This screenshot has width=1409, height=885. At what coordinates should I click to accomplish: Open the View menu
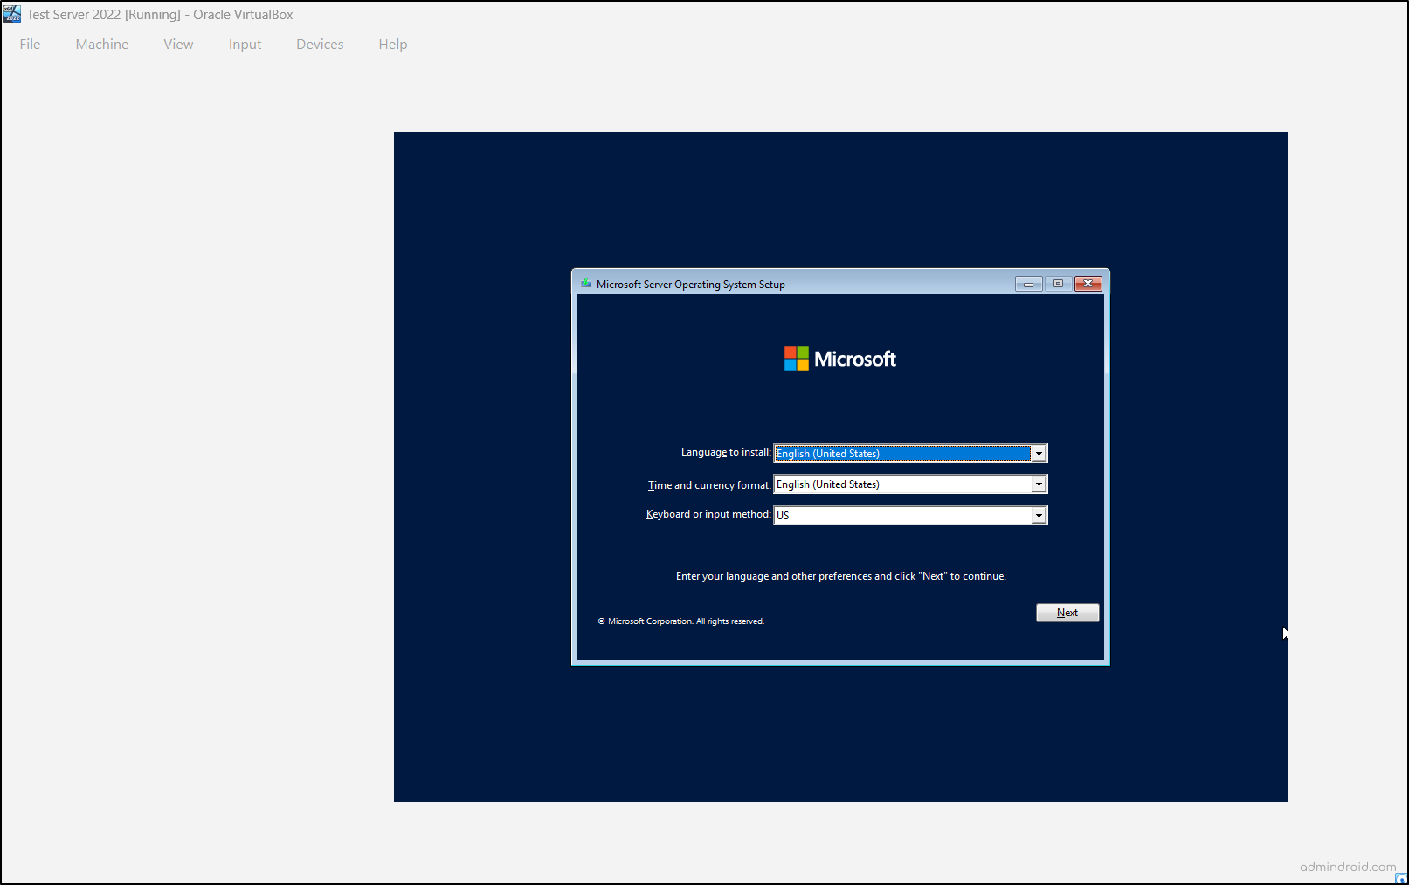pyautogui.click(x=178, y=44)
